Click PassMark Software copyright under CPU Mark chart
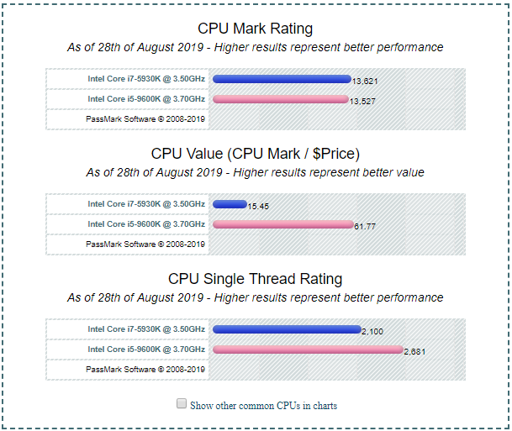 [x=145, y=119]
